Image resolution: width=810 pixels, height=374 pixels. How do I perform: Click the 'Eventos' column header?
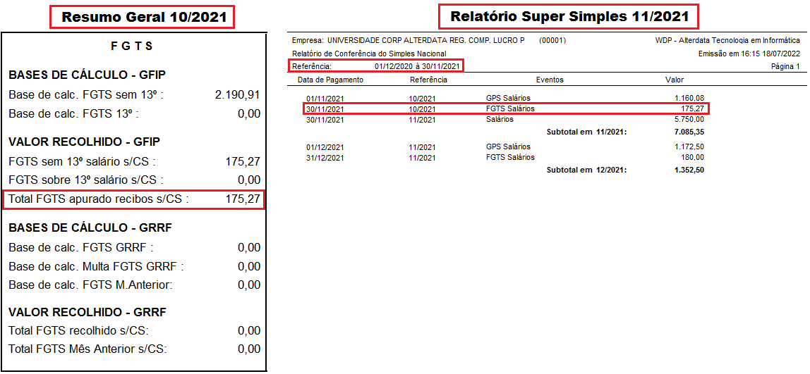tap(550, 80)
